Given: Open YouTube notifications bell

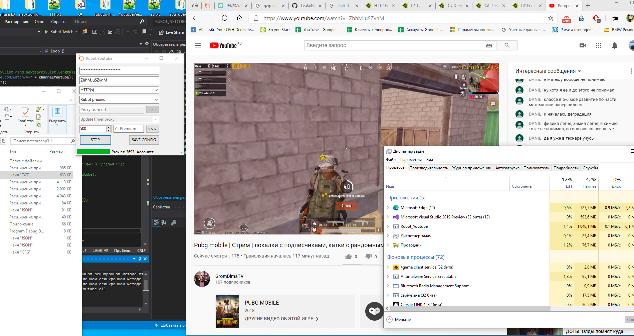Looking at the screenshot, I should 614,45.
